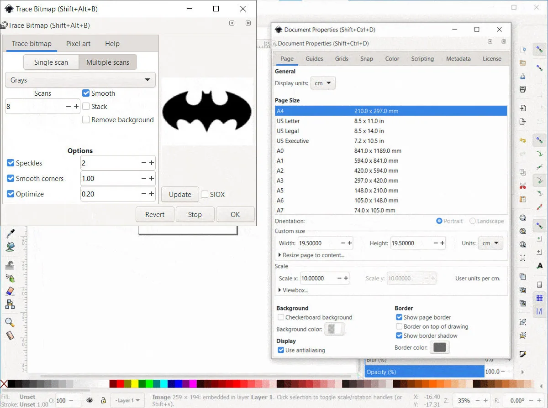Image resolution: width=548 pixels, height=408 pixels.
Task: Click the Open document folder icon
Action: pos(523,63)
